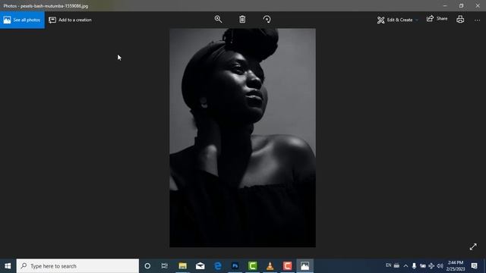
Task: Close the Photos window
Action: 478,5
